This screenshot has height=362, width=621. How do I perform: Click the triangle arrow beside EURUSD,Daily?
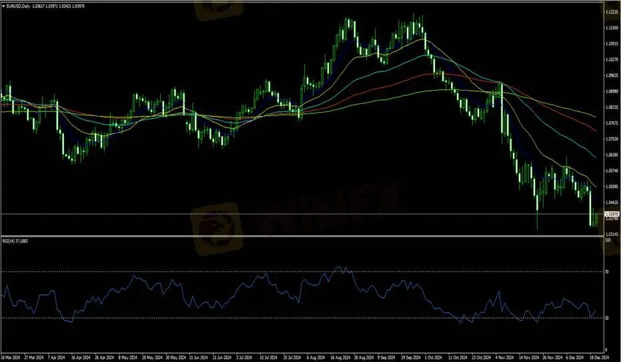(4, 5)
